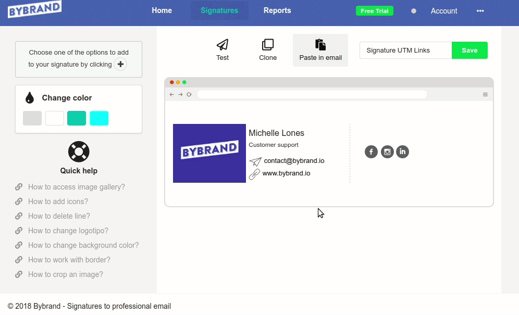
Task: Click the preview browser reload icon
Action: (x=189, y=95)
